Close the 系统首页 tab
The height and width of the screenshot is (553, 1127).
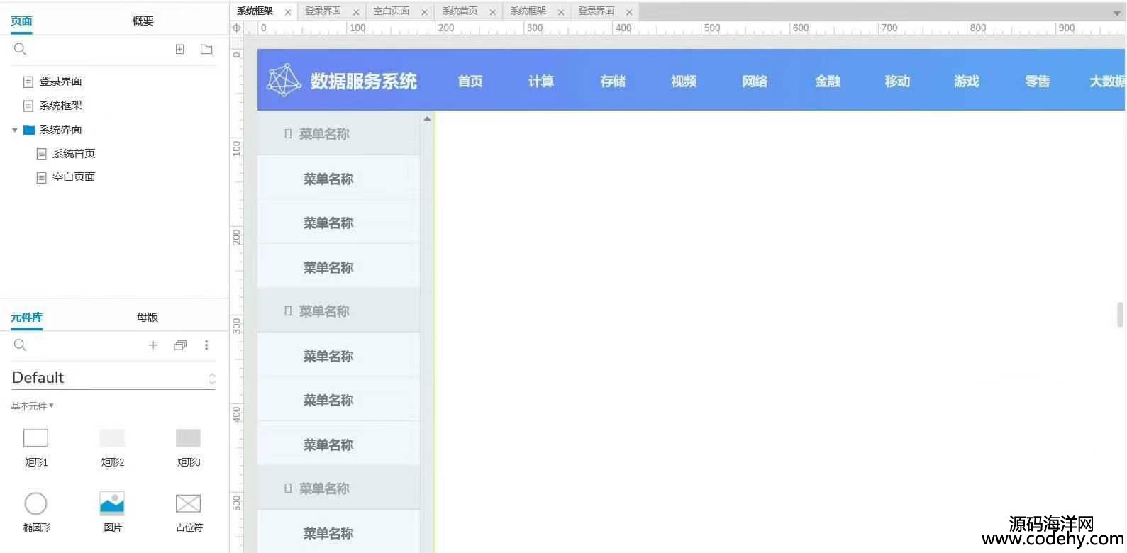coord(492,12)
